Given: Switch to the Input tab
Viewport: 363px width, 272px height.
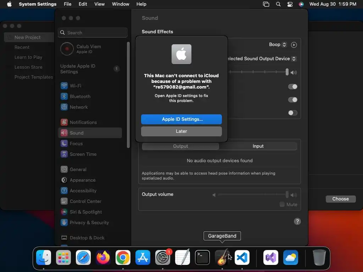Looking at the screenshot, I should tap(258, 146).
